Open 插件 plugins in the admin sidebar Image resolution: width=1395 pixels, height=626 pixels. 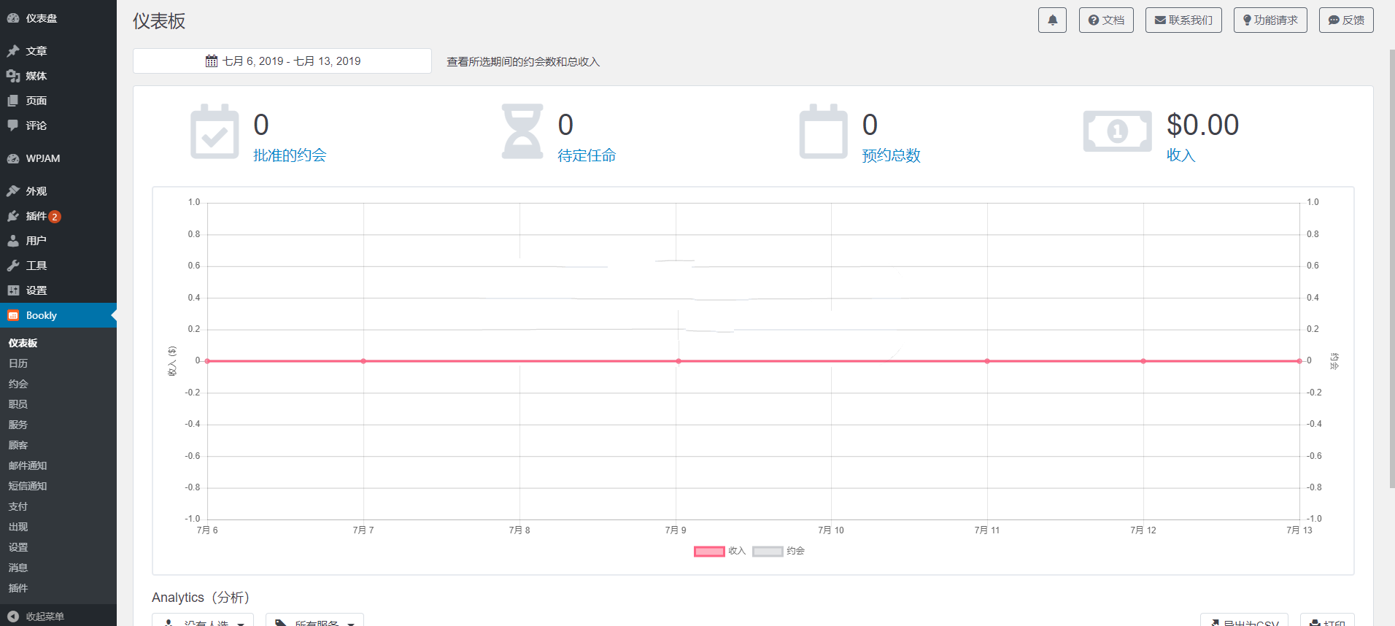coord(36,216)
